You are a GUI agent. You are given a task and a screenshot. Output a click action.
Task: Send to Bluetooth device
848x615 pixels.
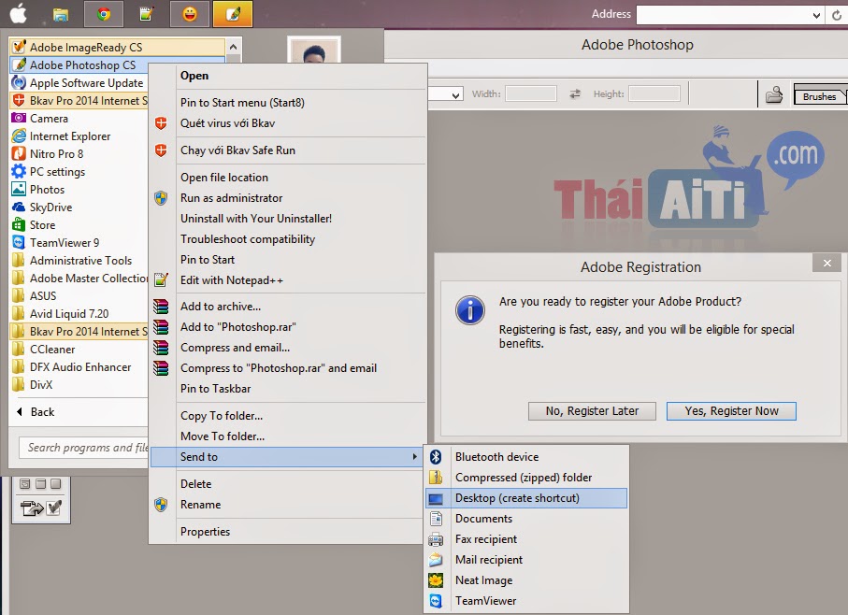tap(526, 457)
